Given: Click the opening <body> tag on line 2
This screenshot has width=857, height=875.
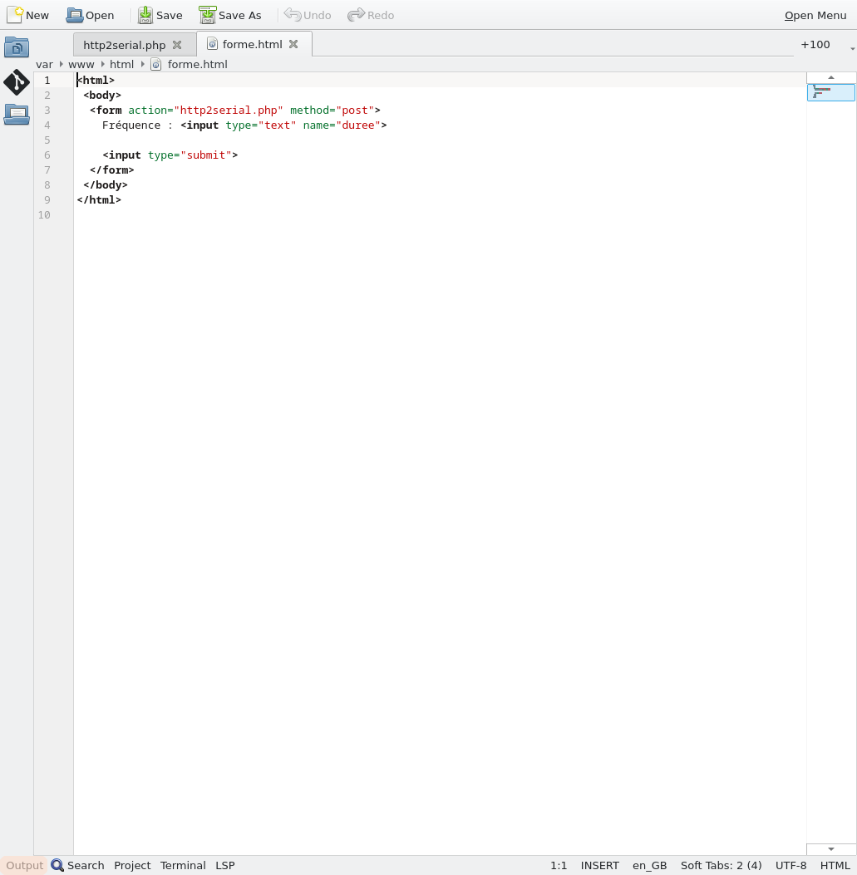Looking at the screenshot, I should 102,96.
